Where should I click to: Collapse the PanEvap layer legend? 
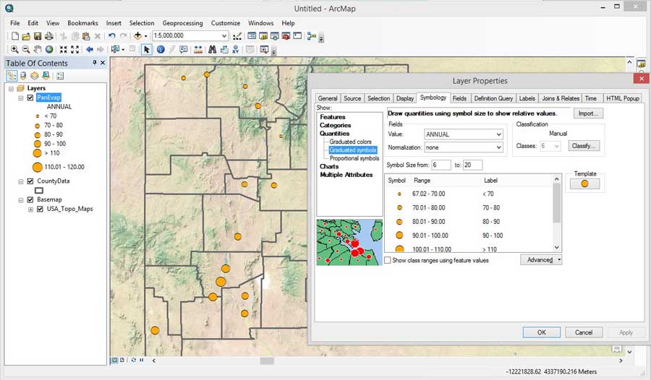point(21,98)
